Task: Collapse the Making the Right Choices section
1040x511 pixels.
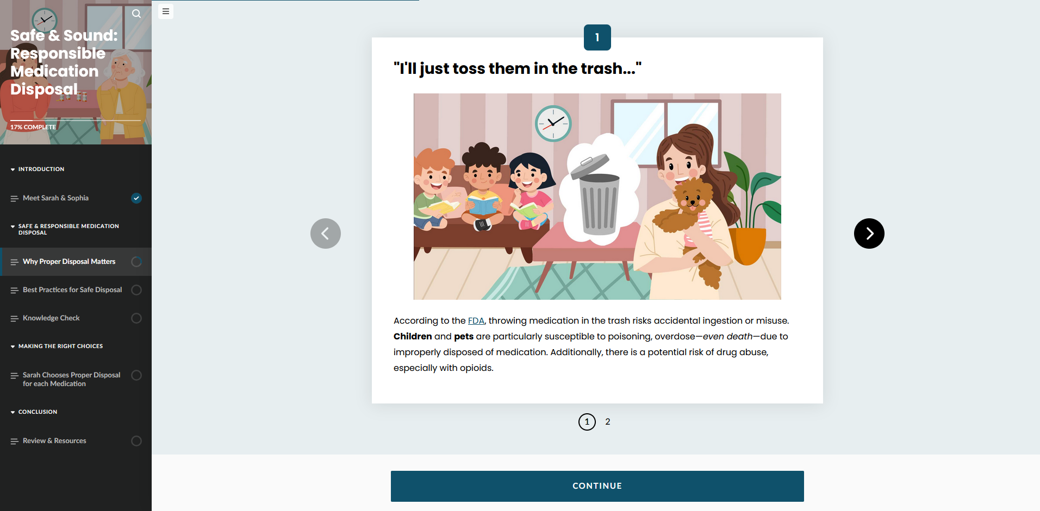Action: coord(57,346)
